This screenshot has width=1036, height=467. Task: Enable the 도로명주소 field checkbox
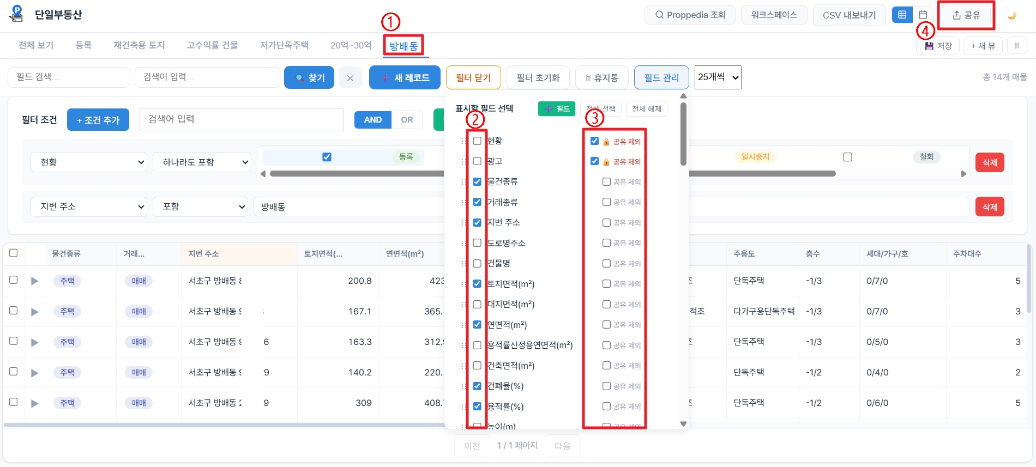tap(477, 243)
